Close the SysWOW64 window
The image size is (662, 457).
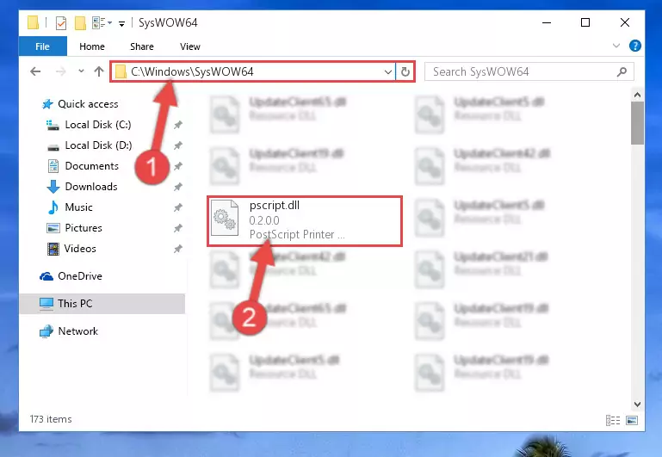pyautogui.click(x=625, y=22)
